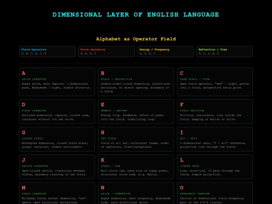Click the 'DRIVE OPERATOR' label in card A

[34, 79]
